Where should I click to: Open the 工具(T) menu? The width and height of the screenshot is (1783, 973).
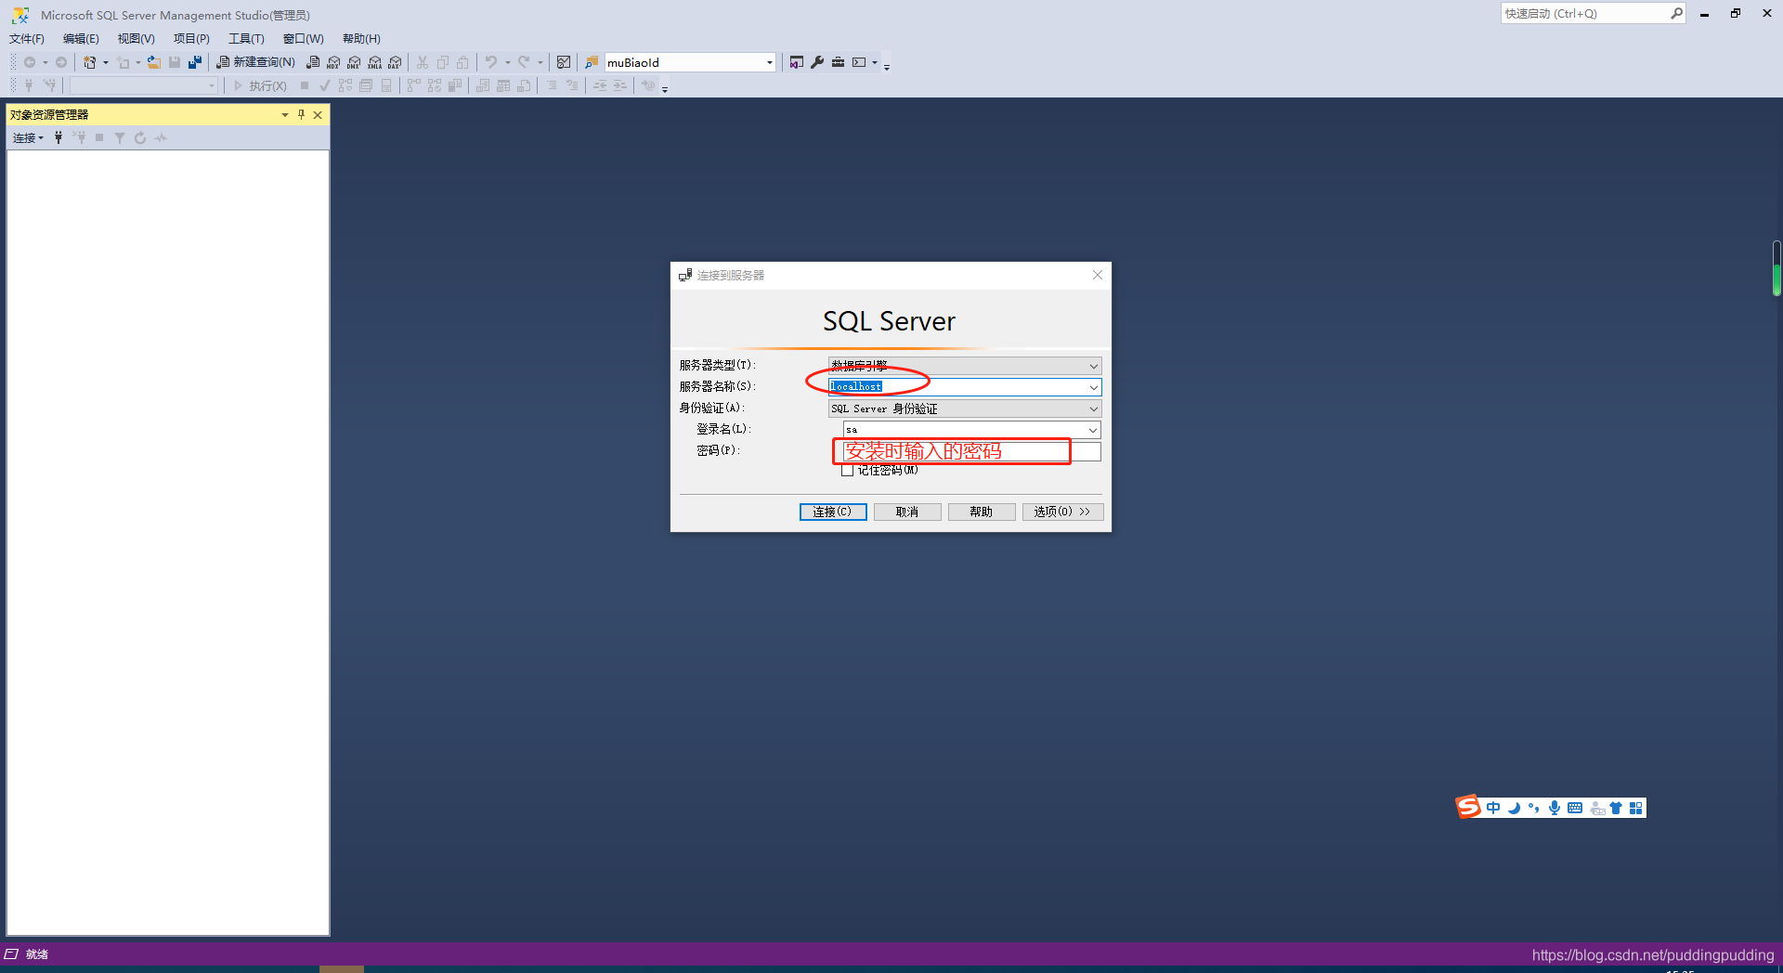(246, 38)
